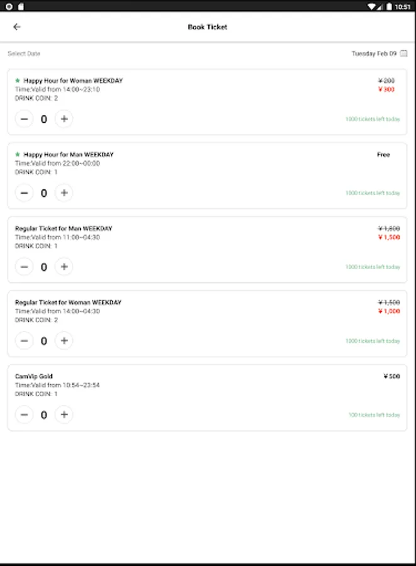Tap the battery icon in status bar
416x566 pixels.
click(389, 6)
